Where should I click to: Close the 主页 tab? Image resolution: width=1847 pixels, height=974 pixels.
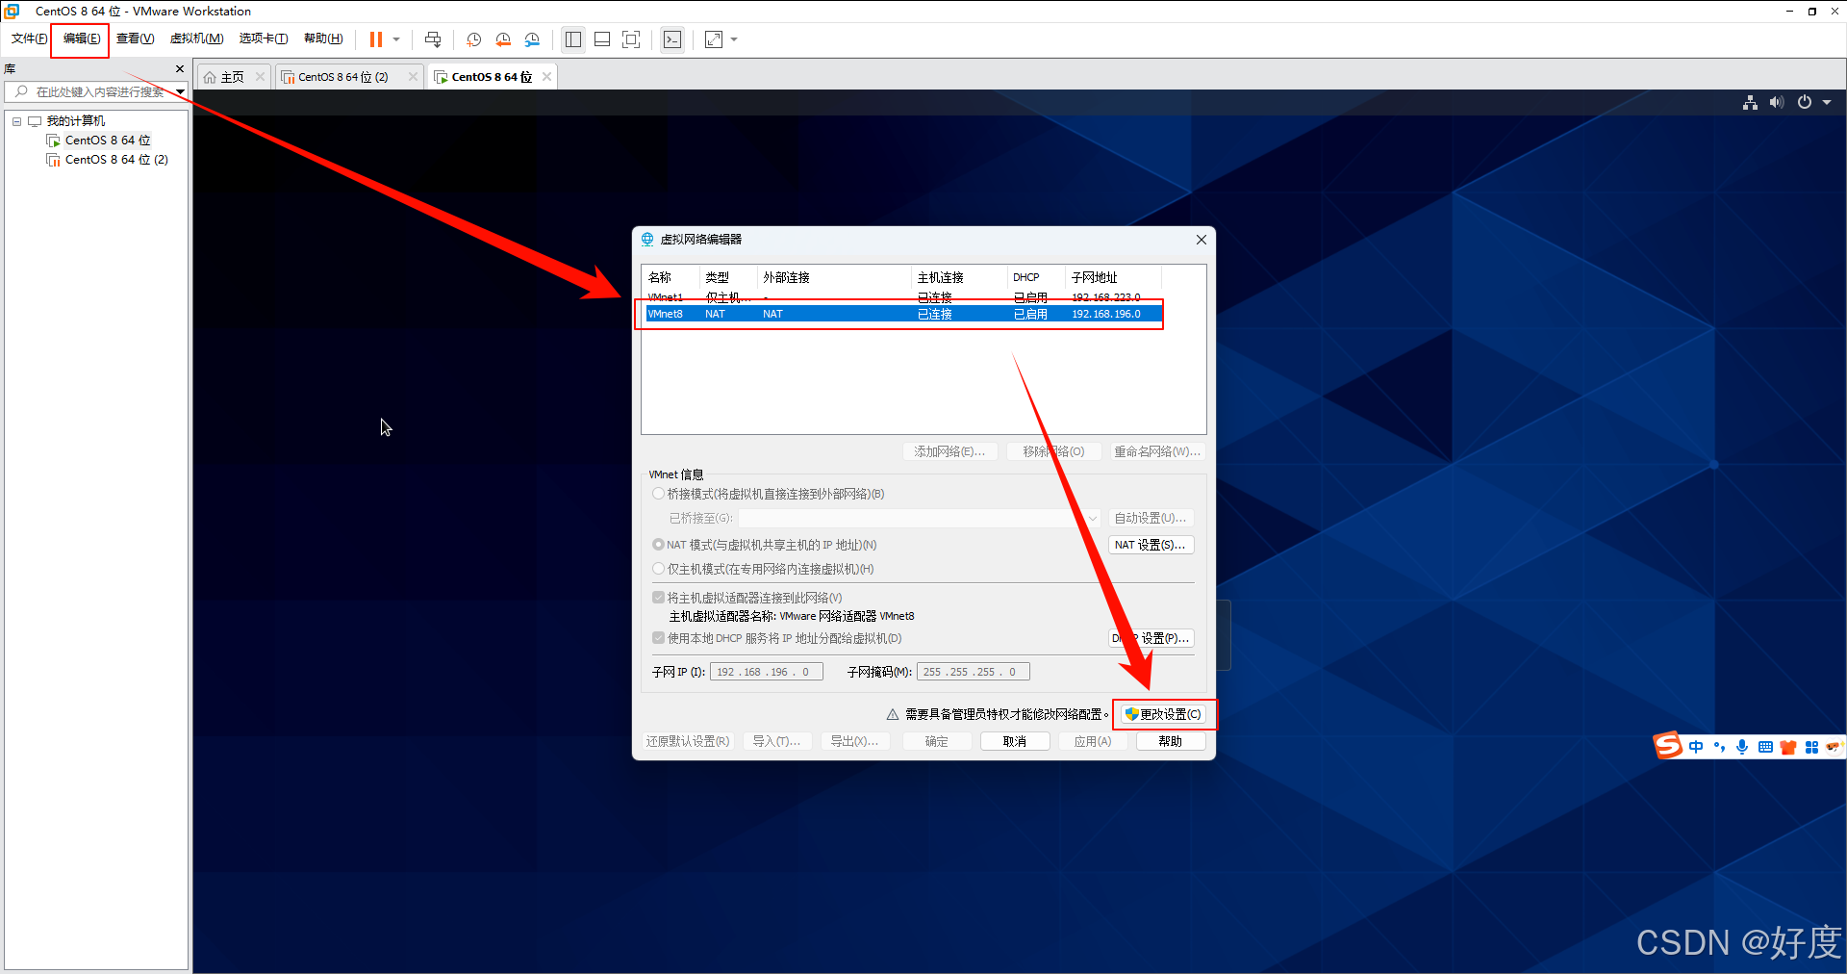[260, 77]
